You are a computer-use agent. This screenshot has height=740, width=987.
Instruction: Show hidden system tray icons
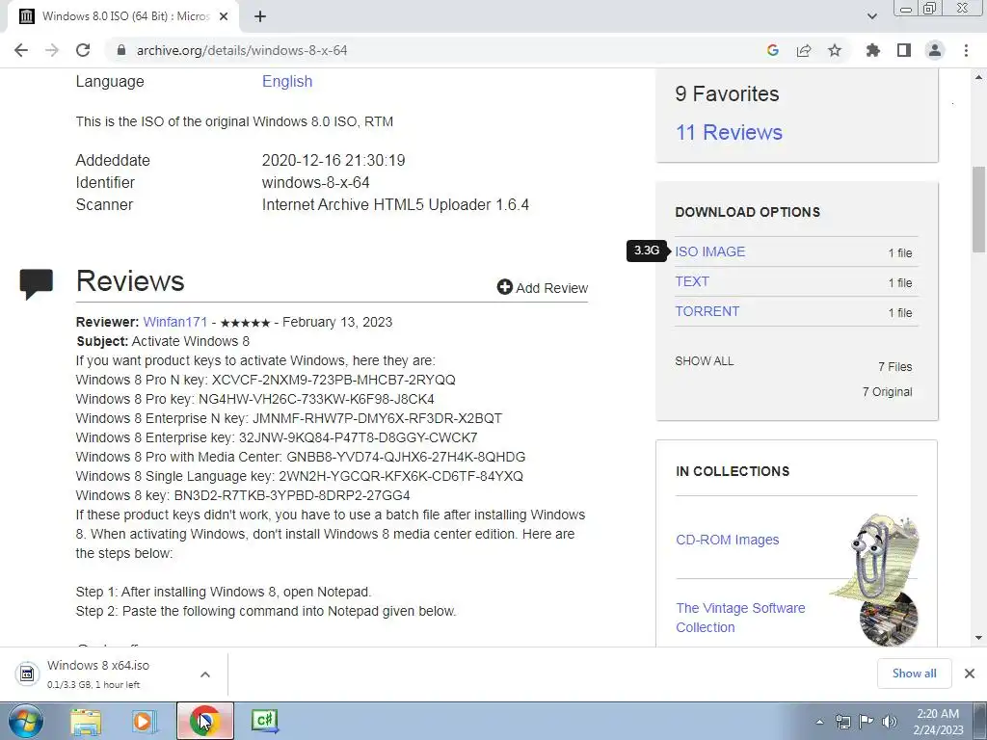pos(819,722)
